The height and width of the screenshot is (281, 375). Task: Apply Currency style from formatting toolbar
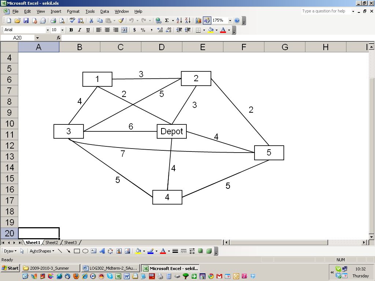pos(134,30)
